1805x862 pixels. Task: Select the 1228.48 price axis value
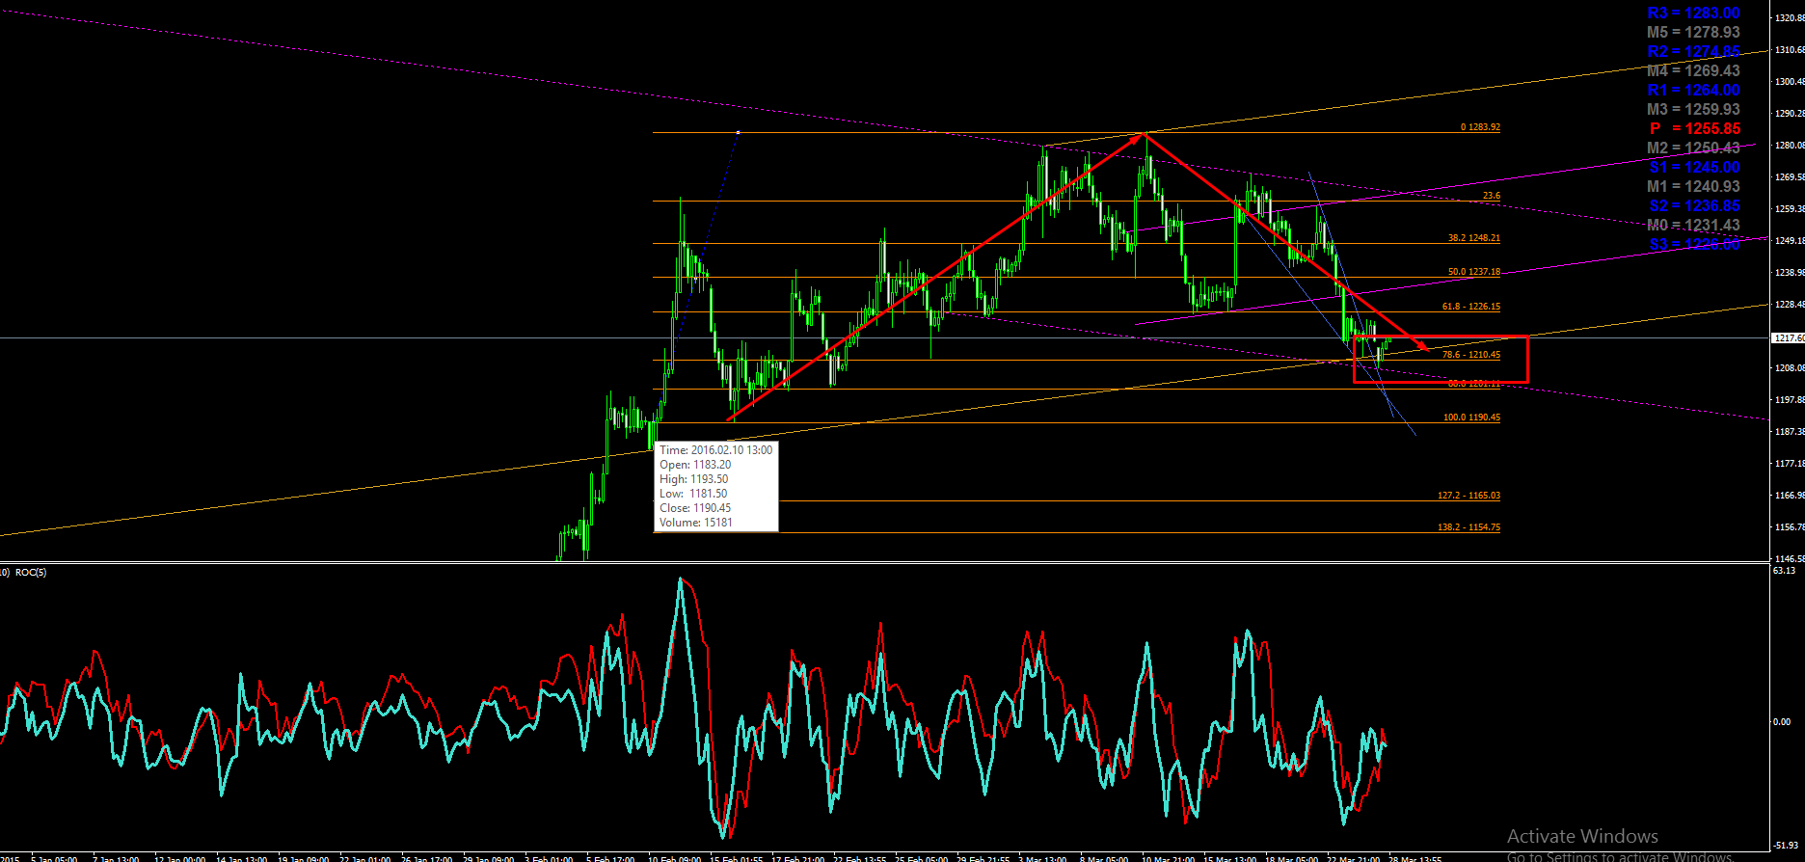(x=1790, y=304)
